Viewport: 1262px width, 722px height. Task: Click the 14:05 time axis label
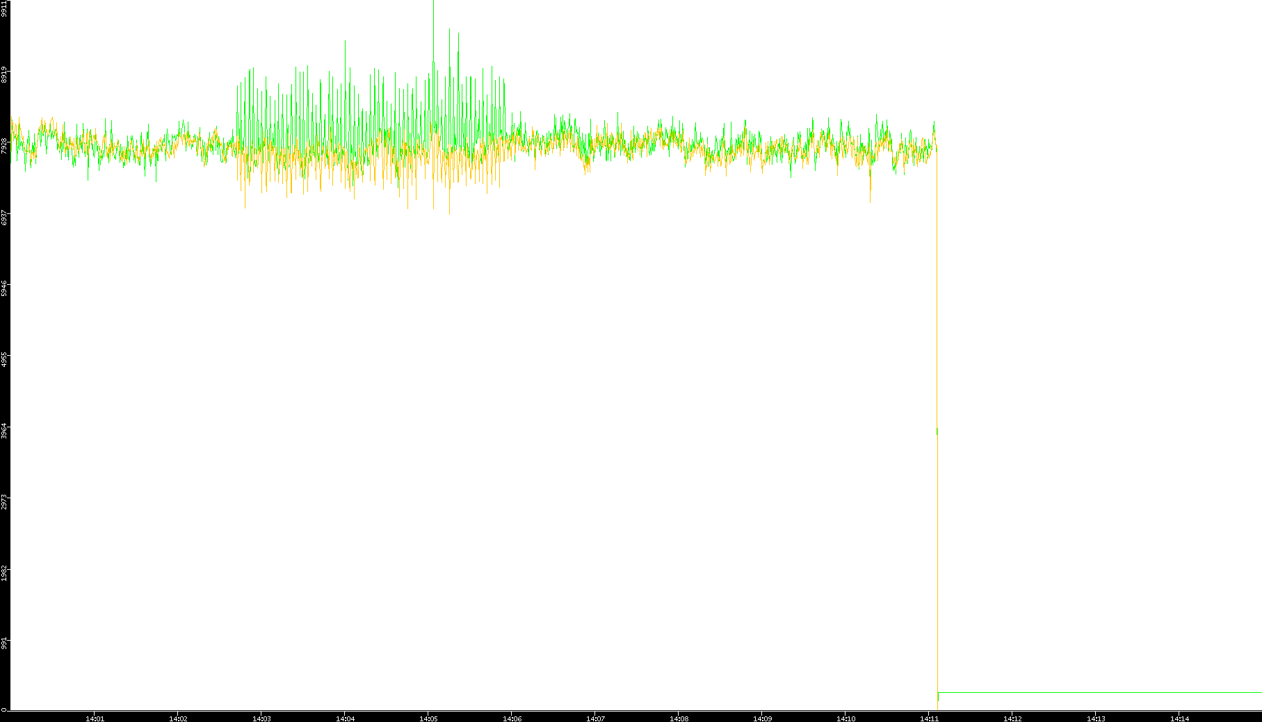428,719
